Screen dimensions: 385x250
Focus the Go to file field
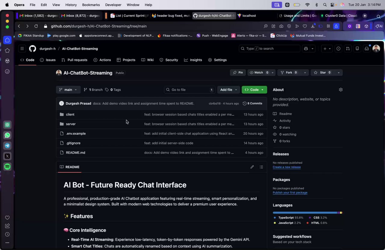[190, 90]
